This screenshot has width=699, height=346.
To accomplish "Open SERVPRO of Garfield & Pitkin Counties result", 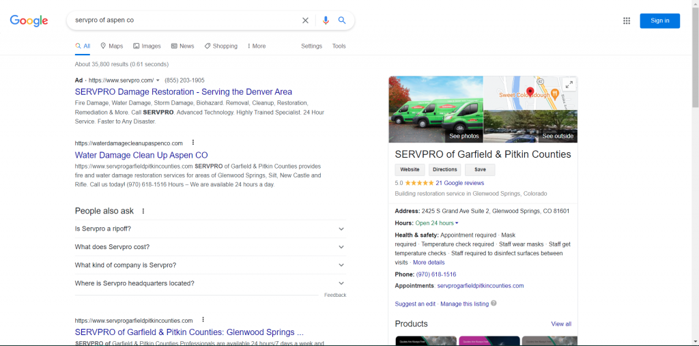I will 190,332.
